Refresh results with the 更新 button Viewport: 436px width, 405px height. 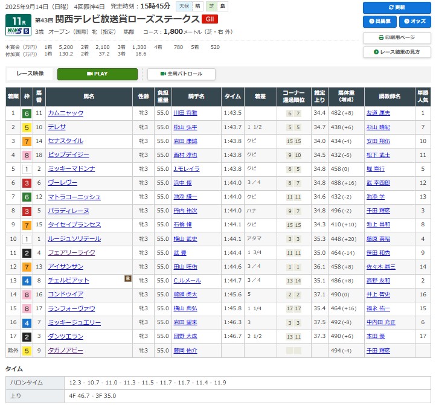(x=396, y=8)
